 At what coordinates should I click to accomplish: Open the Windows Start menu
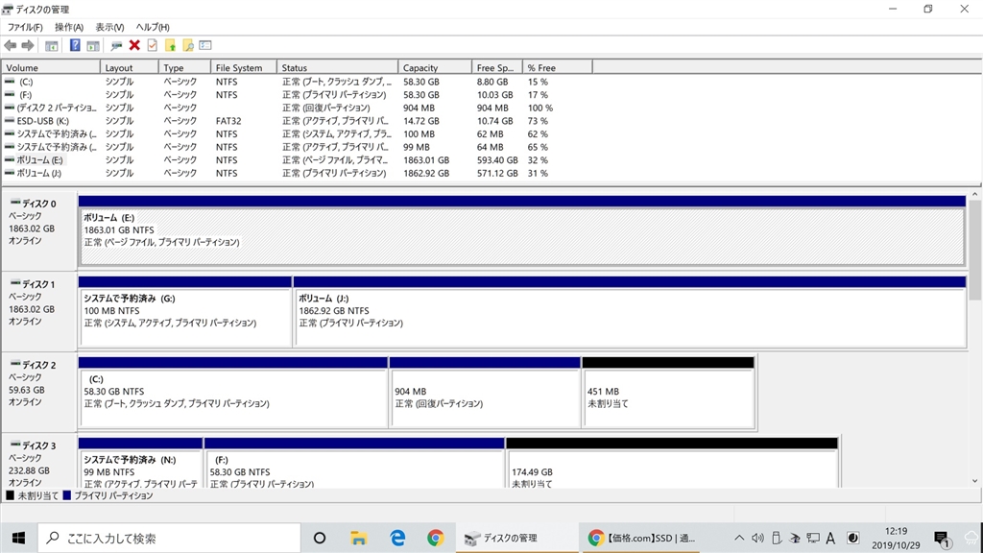(x=19, y=538)
